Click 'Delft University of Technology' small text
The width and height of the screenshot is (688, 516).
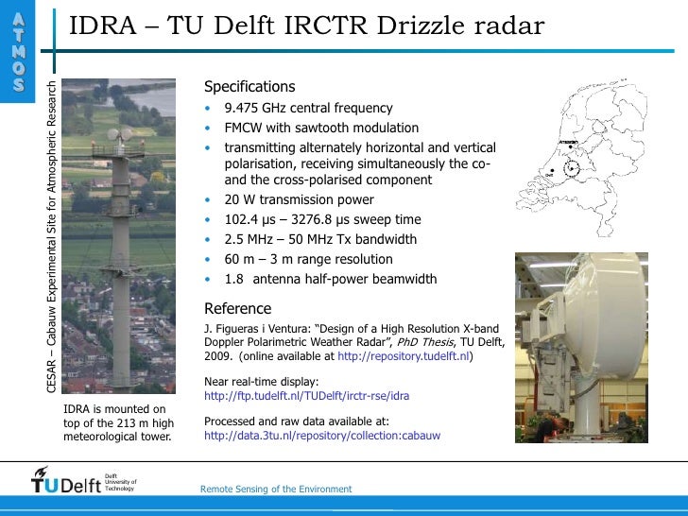click(121, 482)
